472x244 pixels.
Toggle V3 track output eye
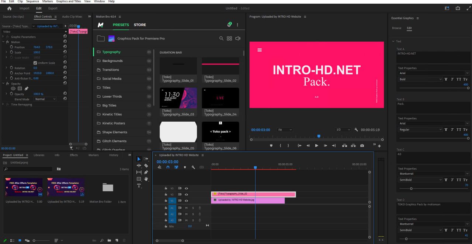tap(186, 188)
